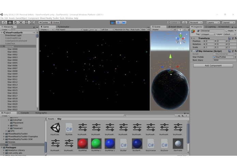The width and height of the screenshot is (237, 168).
Task: Toggle Stats overlay in Game view
Action: click(143, 30)
